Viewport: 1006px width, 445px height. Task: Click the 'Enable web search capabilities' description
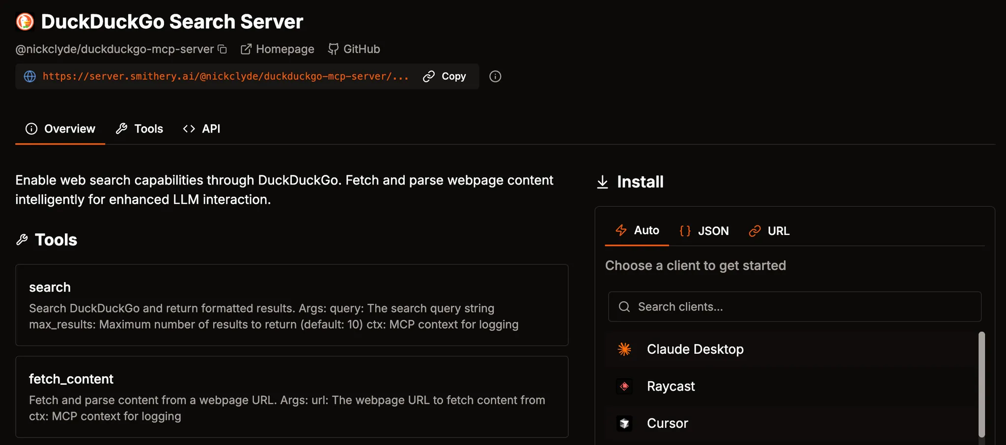(284, 190)
